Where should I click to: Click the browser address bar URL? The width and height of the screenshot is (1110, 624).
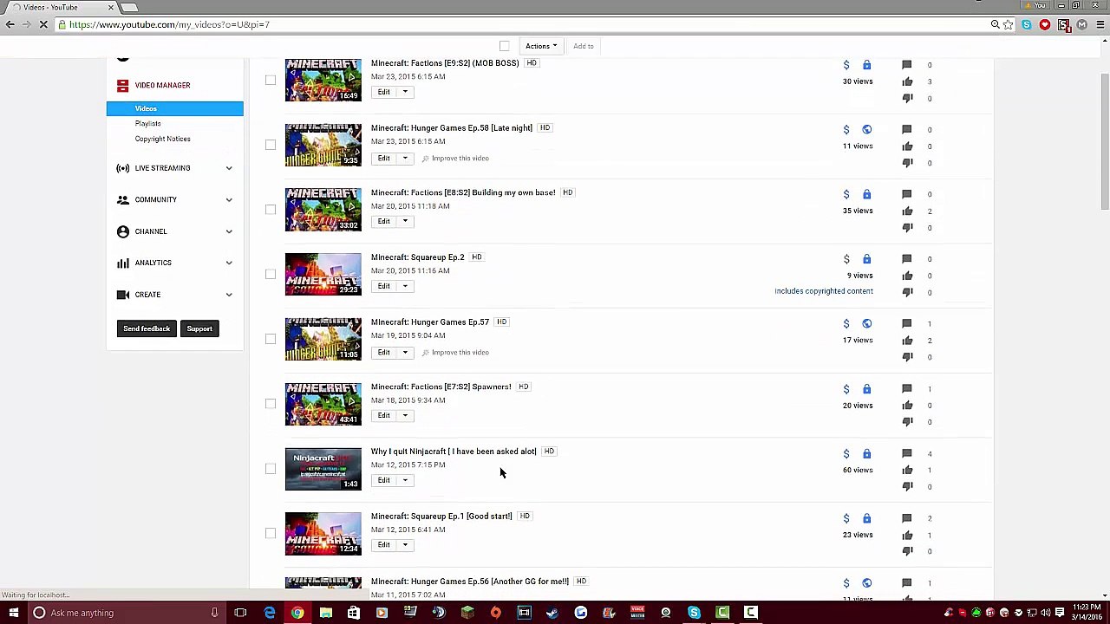click(169, 24)
